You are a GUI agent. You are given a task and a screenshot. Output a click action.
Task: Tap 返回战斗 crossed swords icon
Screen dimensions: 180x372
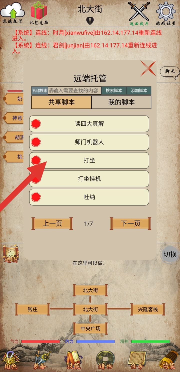(139, 13)
